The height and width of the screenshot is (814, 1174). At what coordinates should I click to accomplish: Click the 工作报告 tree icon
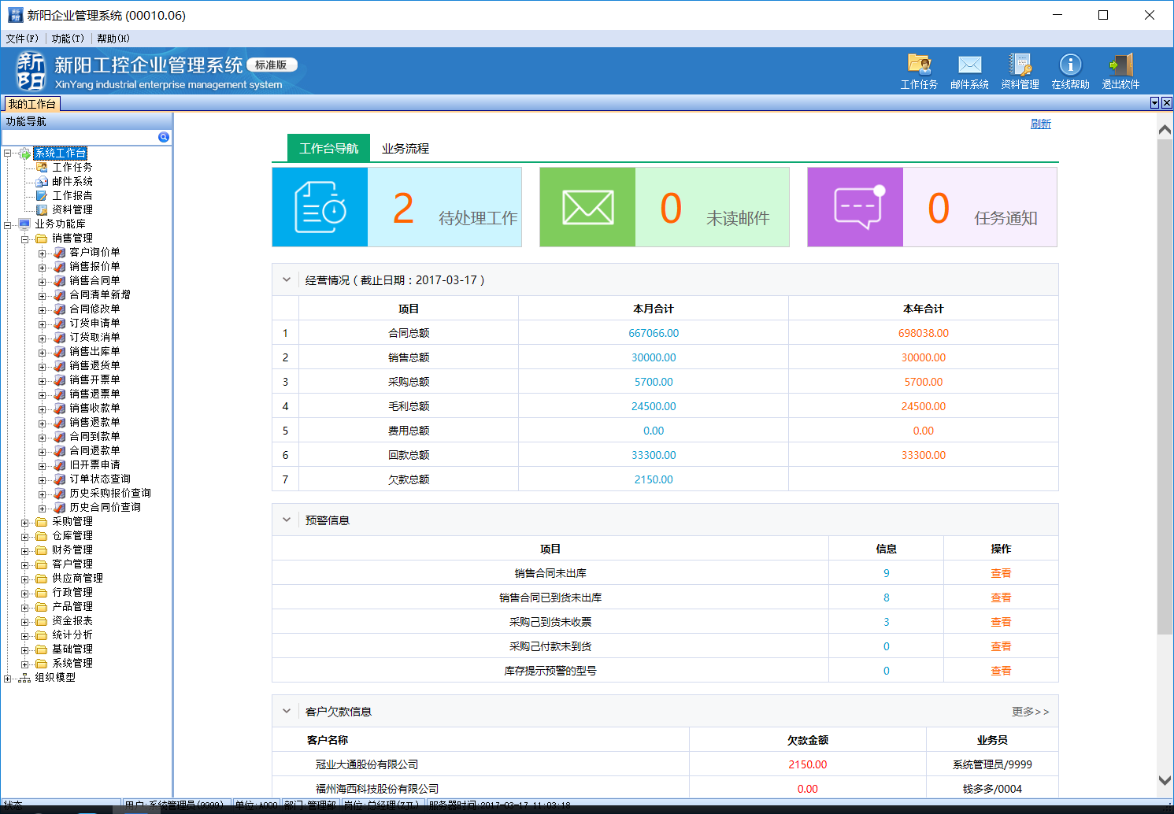point(43,195)
